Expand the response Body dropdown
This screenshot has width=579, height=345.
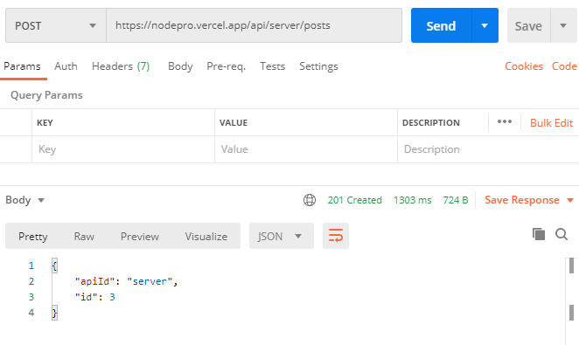[24, 200]
